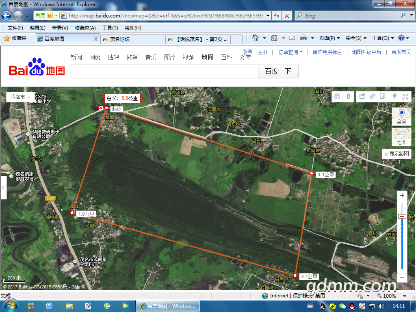Screen dimensions: 416x312
Task: Open the 茂名市 city selector dropdown
Action: coord(20,97)
